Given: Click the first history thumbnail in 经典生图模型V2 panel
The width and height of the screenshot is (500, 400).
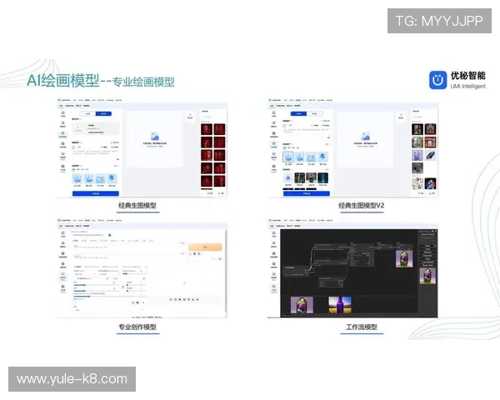Looking at the screenshot, I should (417, 130).
